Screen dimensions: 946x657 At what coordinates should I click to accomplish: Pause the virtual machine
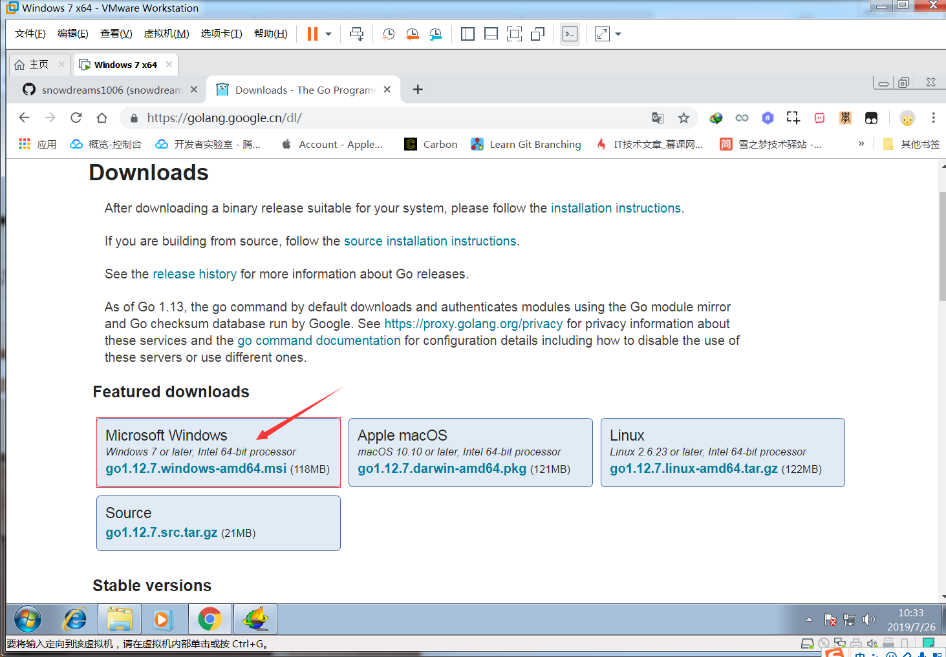[x=313, y=34]
